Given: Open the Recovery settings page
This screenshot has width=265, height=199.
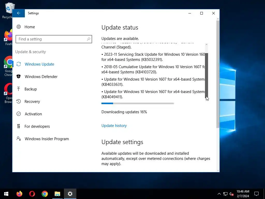Looking at the screenshot, I should pyautogui.click(x=32, y=101).
